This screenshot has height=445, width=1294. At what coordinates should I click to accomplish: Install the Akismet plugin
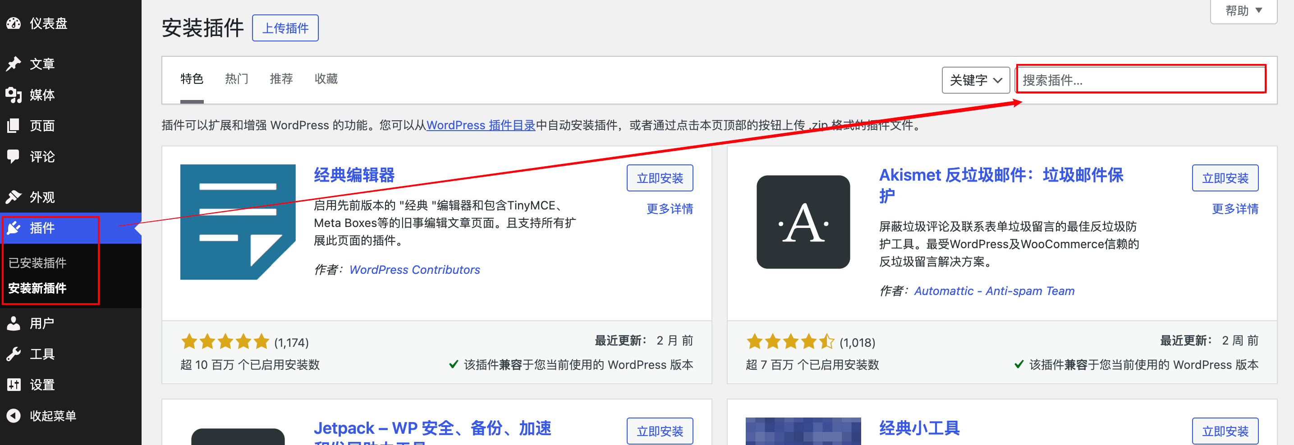tap(1225, 178)
